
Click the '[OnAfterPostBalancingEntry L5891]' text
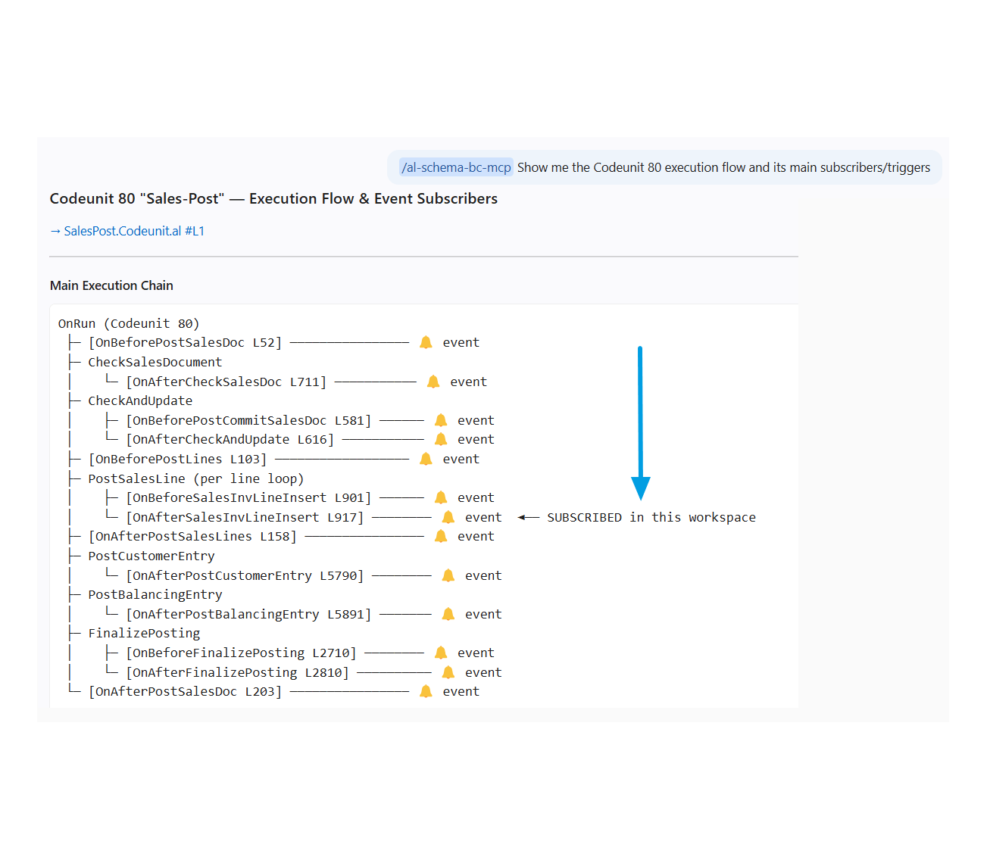[248, 614]
